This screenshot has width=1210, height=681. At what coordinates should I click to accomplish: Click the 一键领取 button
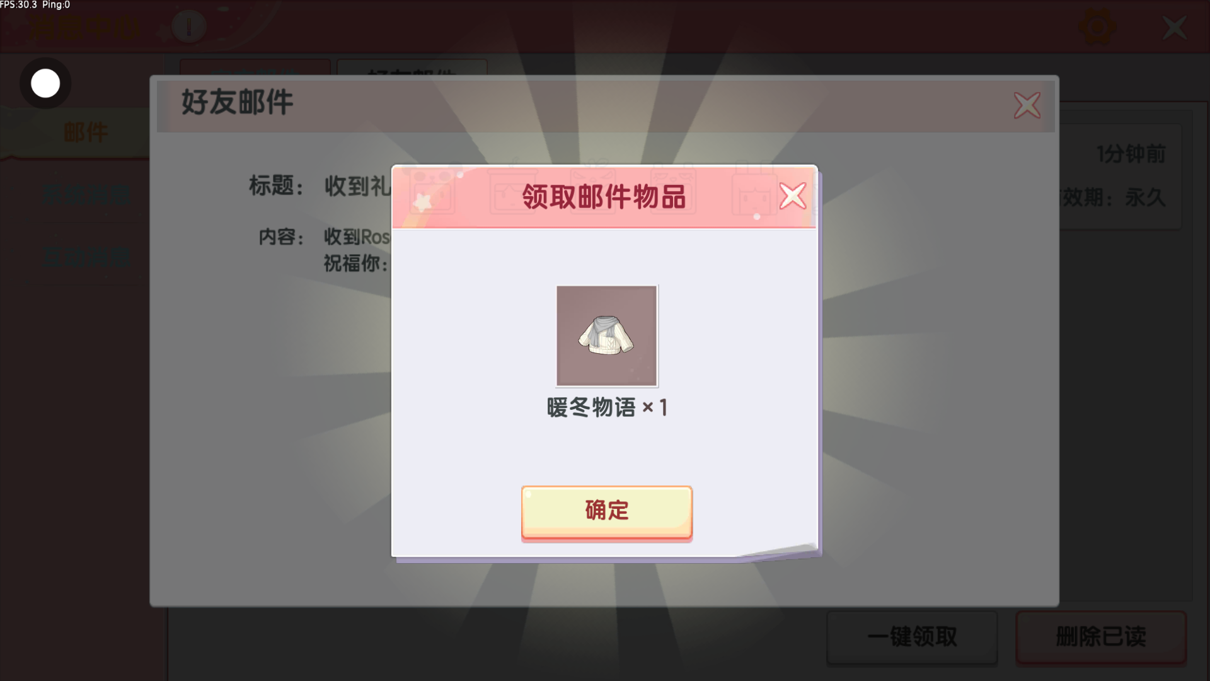912,637
